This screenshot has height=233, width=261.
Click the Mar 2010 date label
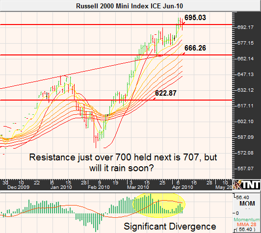138,187
